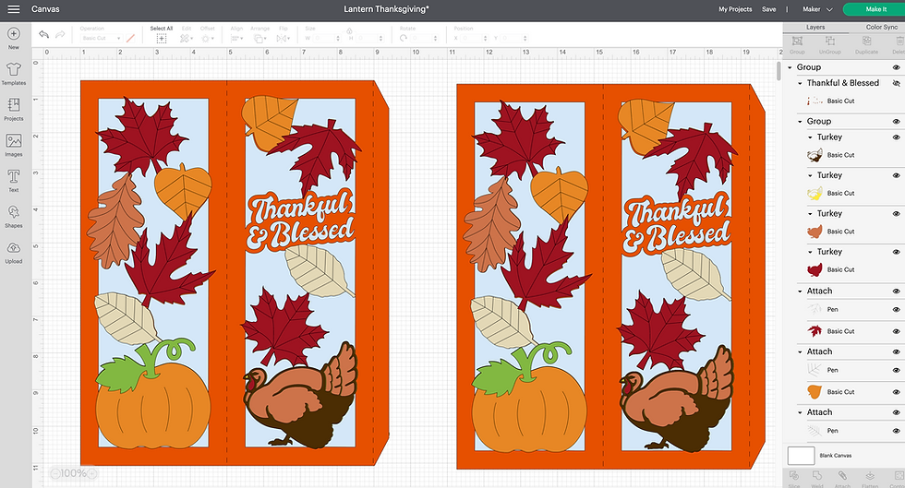Click the Duplicate icon in Layers panel
This screenshot has height=488, width=905.
point(866,41)
